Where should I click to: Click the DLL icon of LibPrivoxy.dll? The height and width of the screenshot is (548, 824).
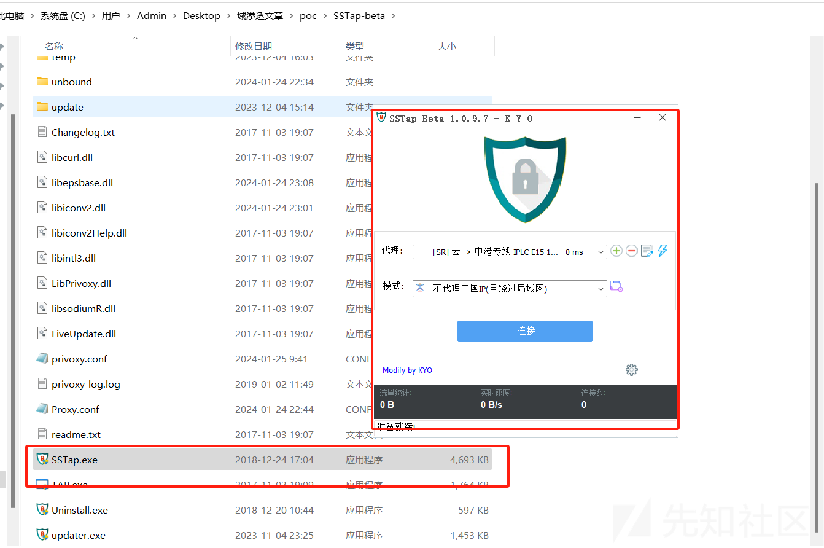pos(42,283)
